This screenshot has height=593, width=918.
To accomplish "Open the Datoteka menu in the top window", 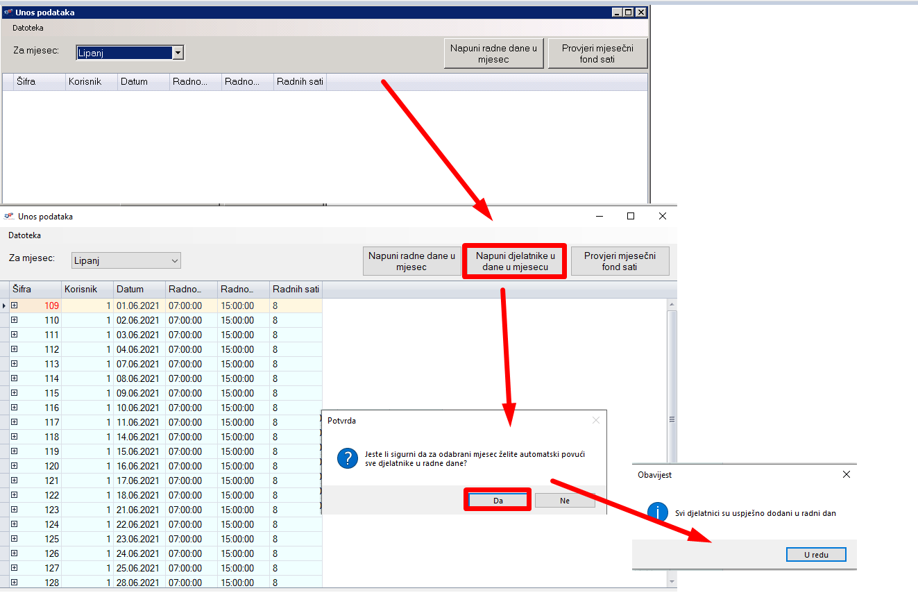I will point(28,28).
